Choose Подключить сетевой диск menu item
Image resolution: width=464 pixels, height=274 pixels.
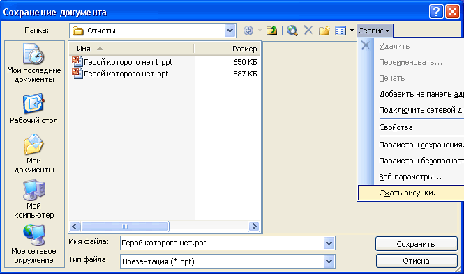pos(411,110)
